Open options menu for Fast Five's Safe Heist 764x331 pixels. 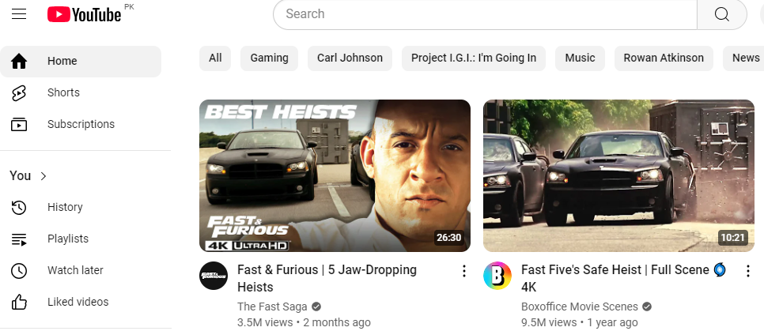(x=747, y=271)
